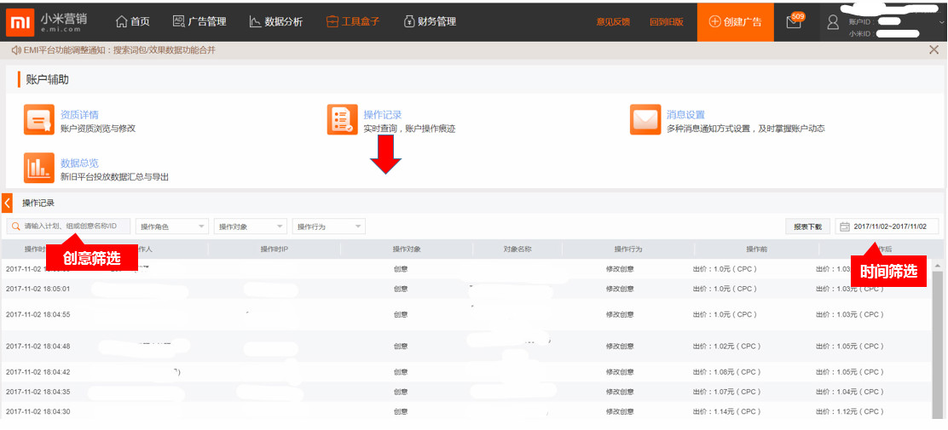Screen dimensions: 948x430
Task: Click the plan or creative search box
Action: pyautogui.click(x=70, y=226)
